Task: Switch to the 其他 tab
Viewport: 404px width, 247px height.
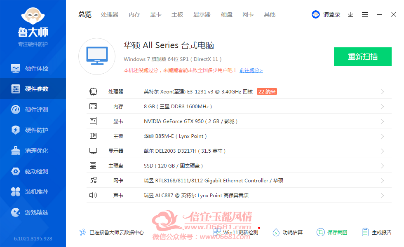Action: pyautogui.click(x=270, y=14)
